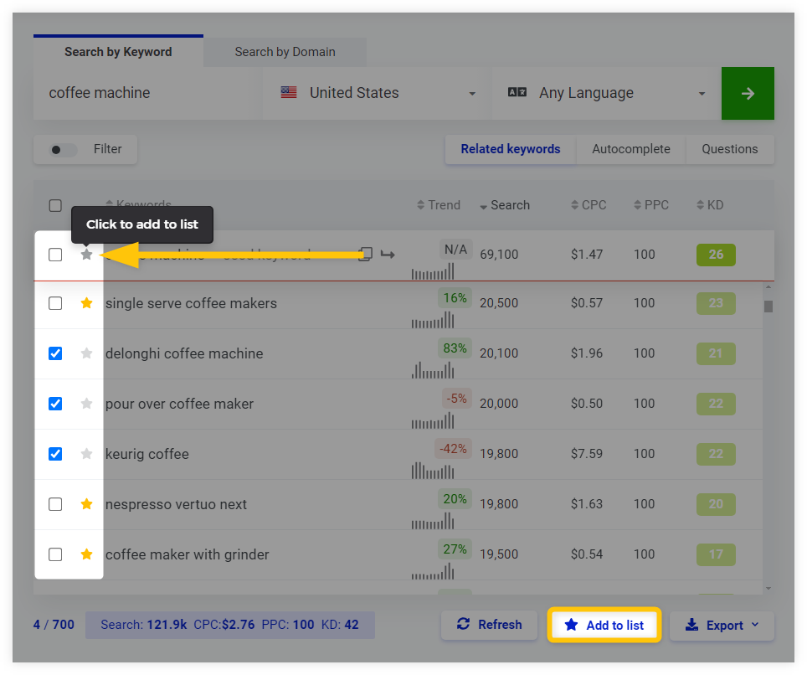Click the arrow icon next to the copy icon
Image resolution: width=807 pixels, height=675 pixels.
[388, 254]
